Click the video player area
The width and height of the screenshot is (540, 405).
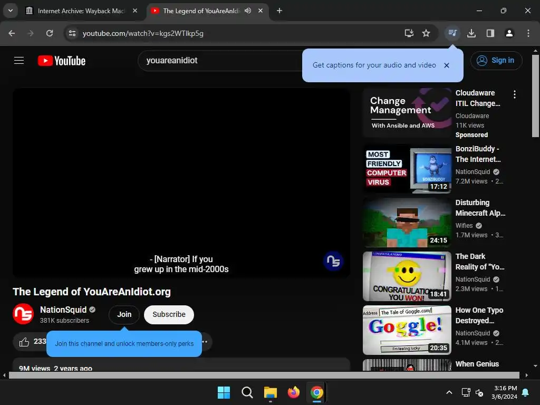point(181,182)
